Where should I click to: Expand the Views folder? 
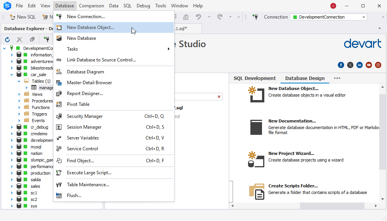point(19,94)
